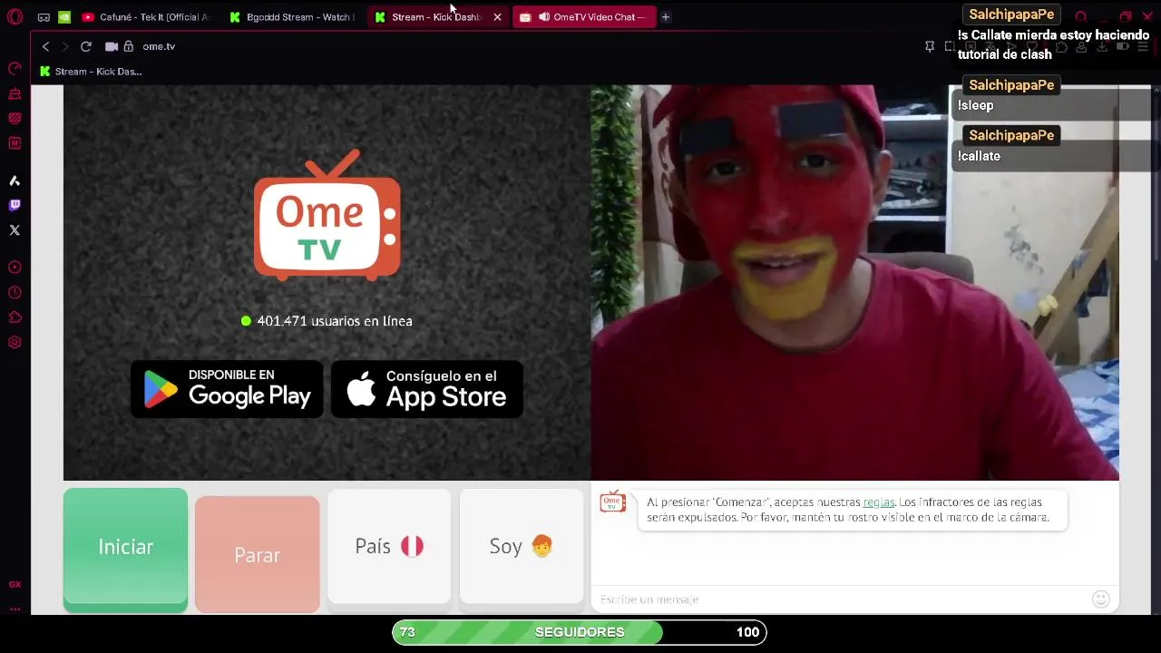
Task: Switch to Cafuné - Tek It YouTube tab
Action: click(145, 17)
